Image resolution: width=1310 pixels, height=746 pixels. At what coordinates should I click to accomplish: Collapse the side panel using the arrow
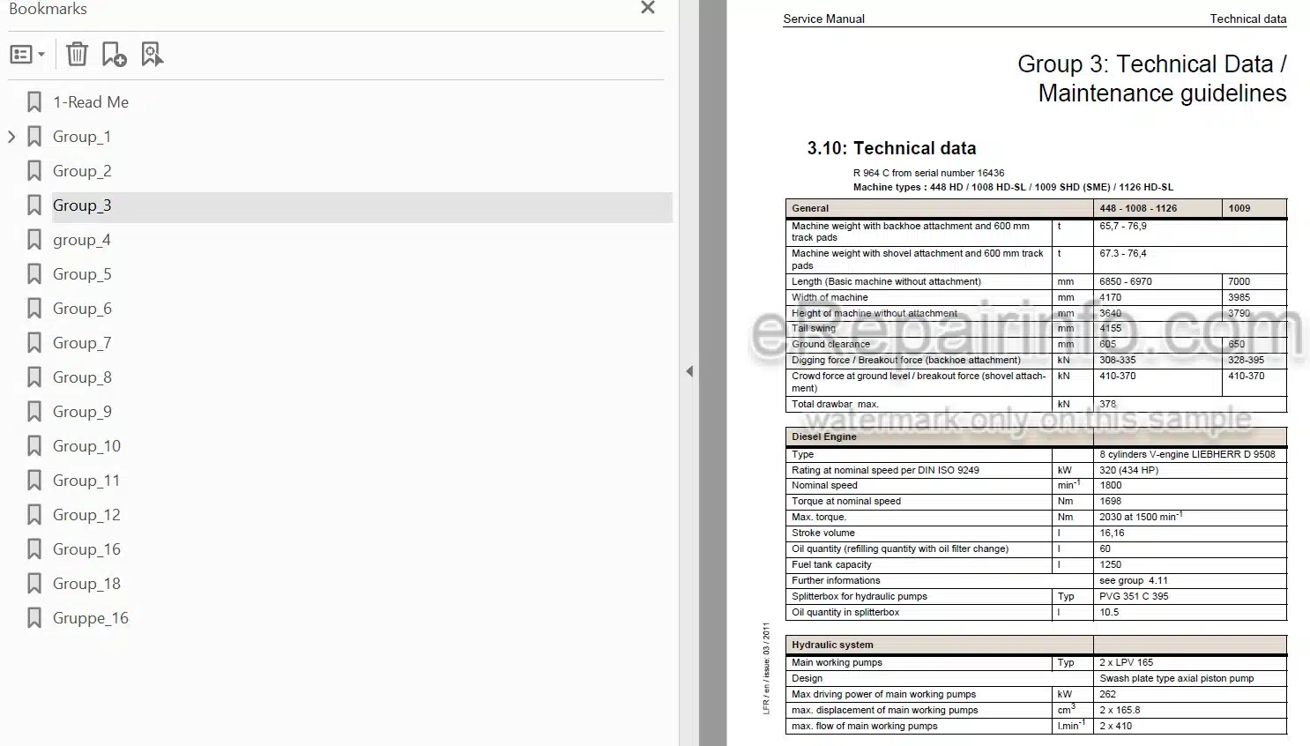pyautogui.click(x=689, y=371)
